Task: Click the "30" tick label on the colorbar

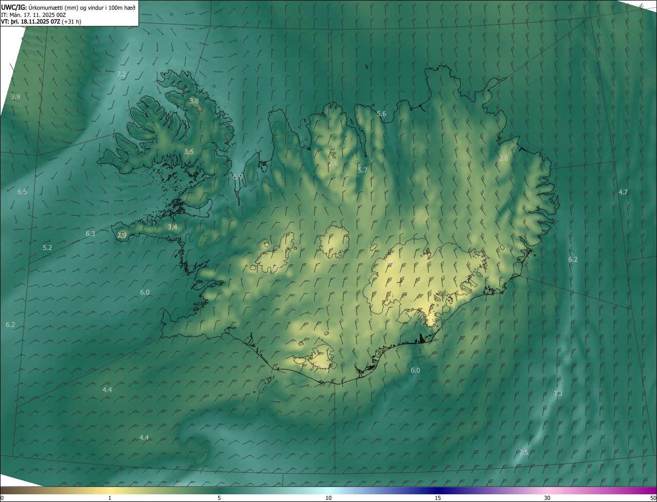Action: (x=547, y=498)
